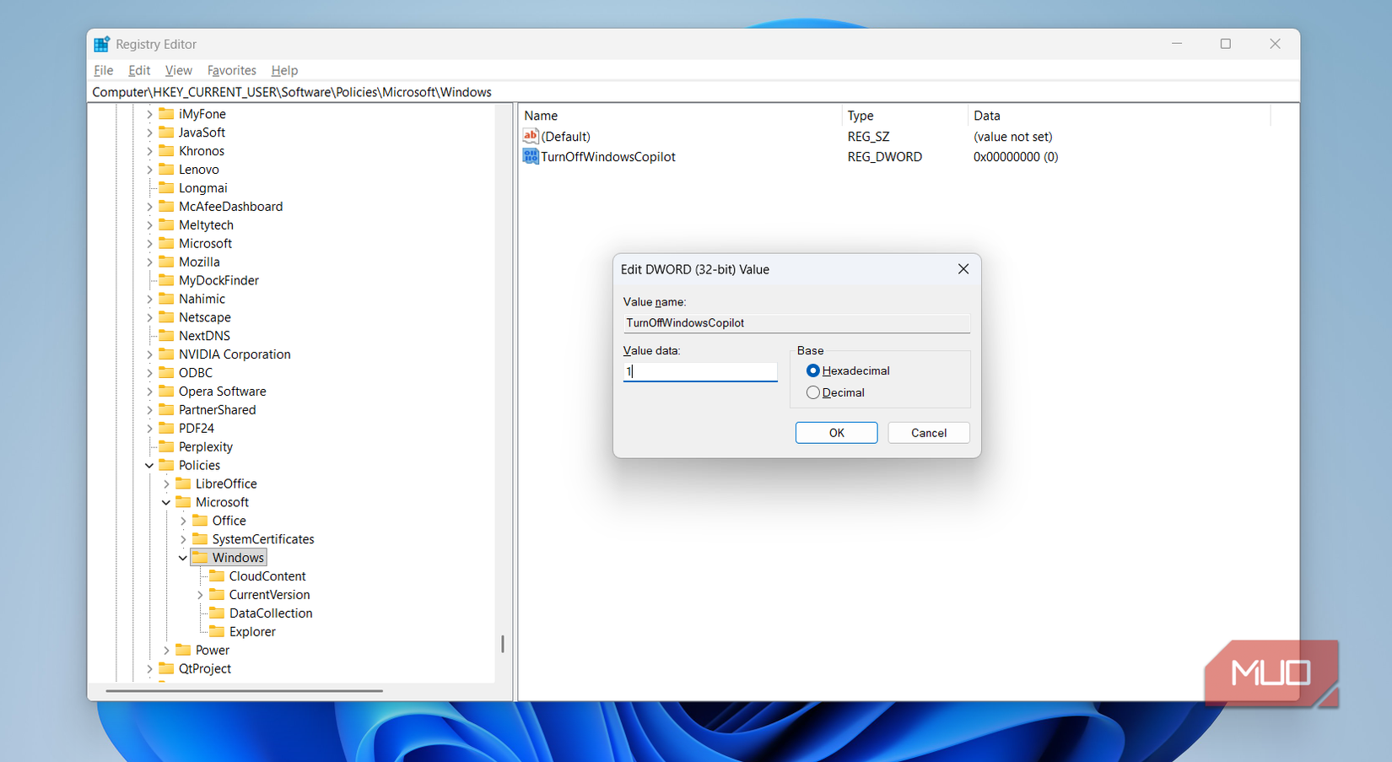Click the Nahimic folder icon
This screenshot has width=1392, height=762.
point(166,299)
